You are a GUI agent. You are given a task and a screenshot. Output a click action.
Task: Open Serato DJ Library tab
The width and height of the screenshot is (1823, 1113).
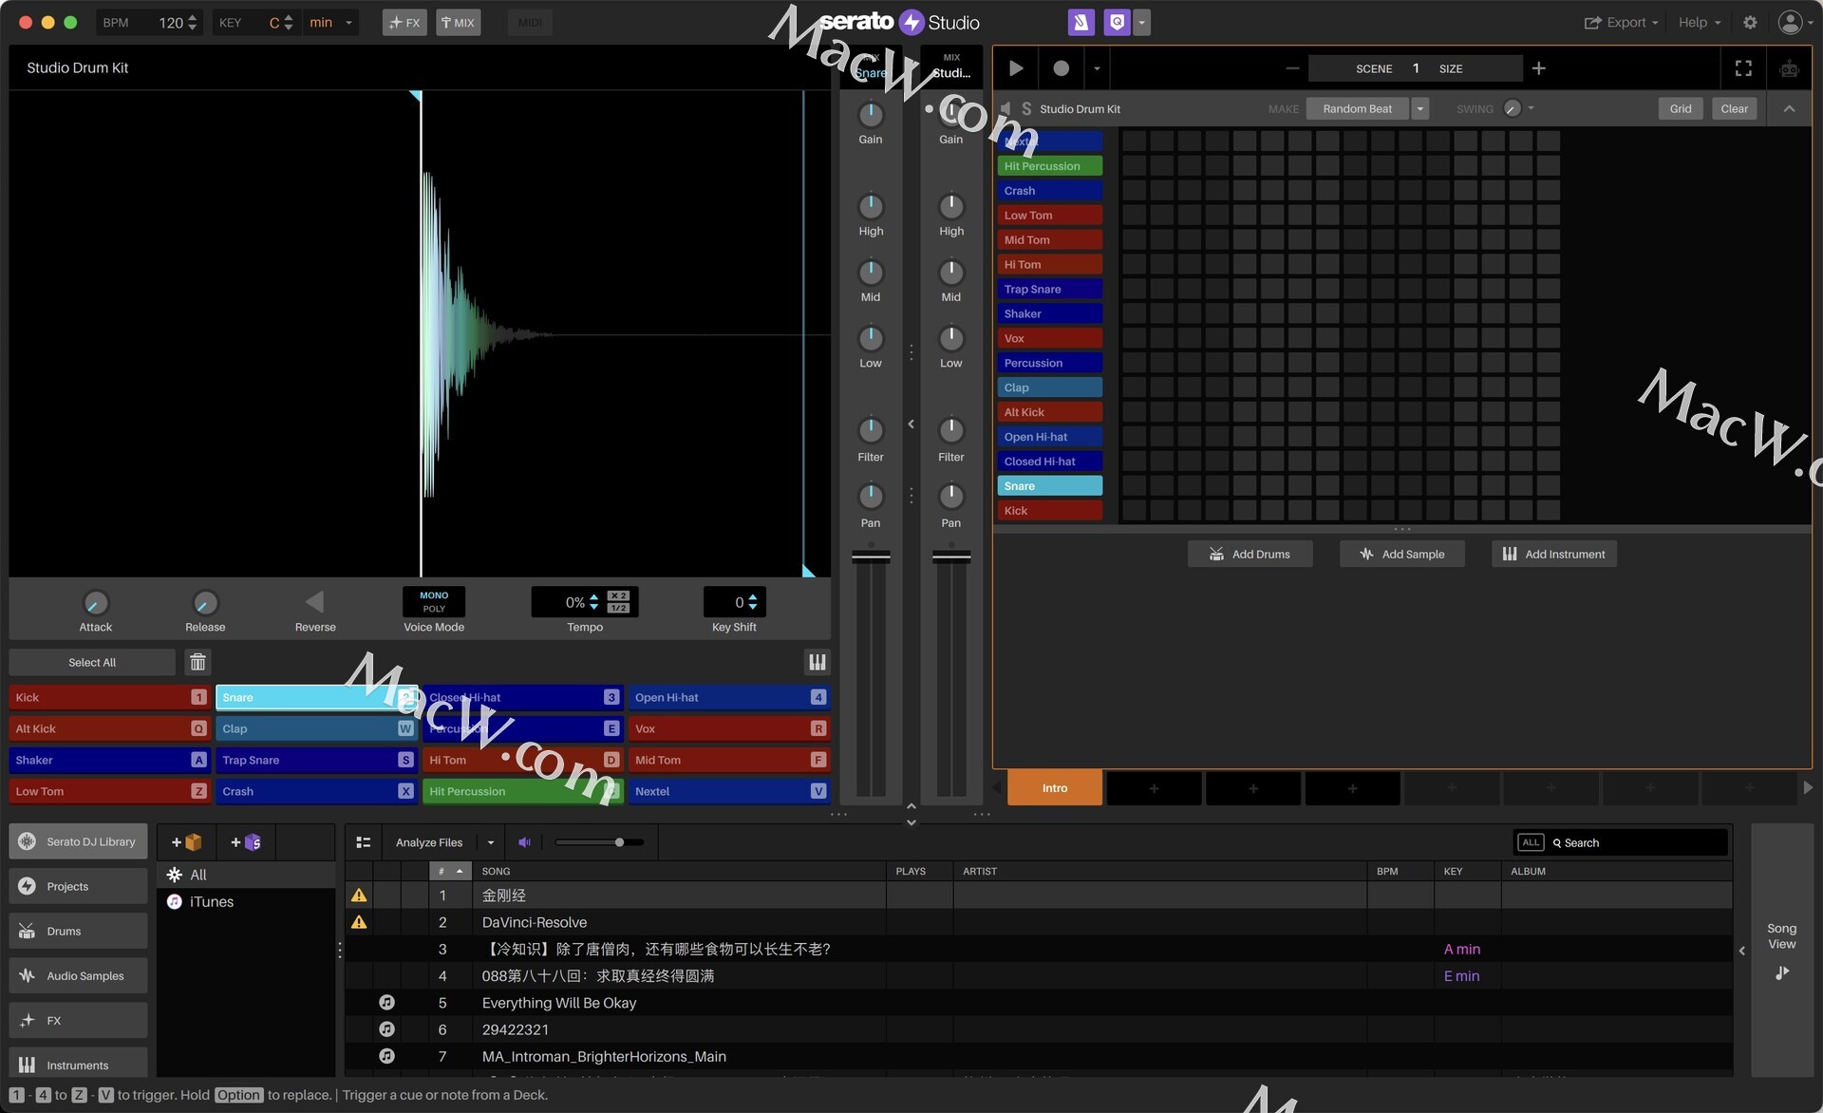78,841
